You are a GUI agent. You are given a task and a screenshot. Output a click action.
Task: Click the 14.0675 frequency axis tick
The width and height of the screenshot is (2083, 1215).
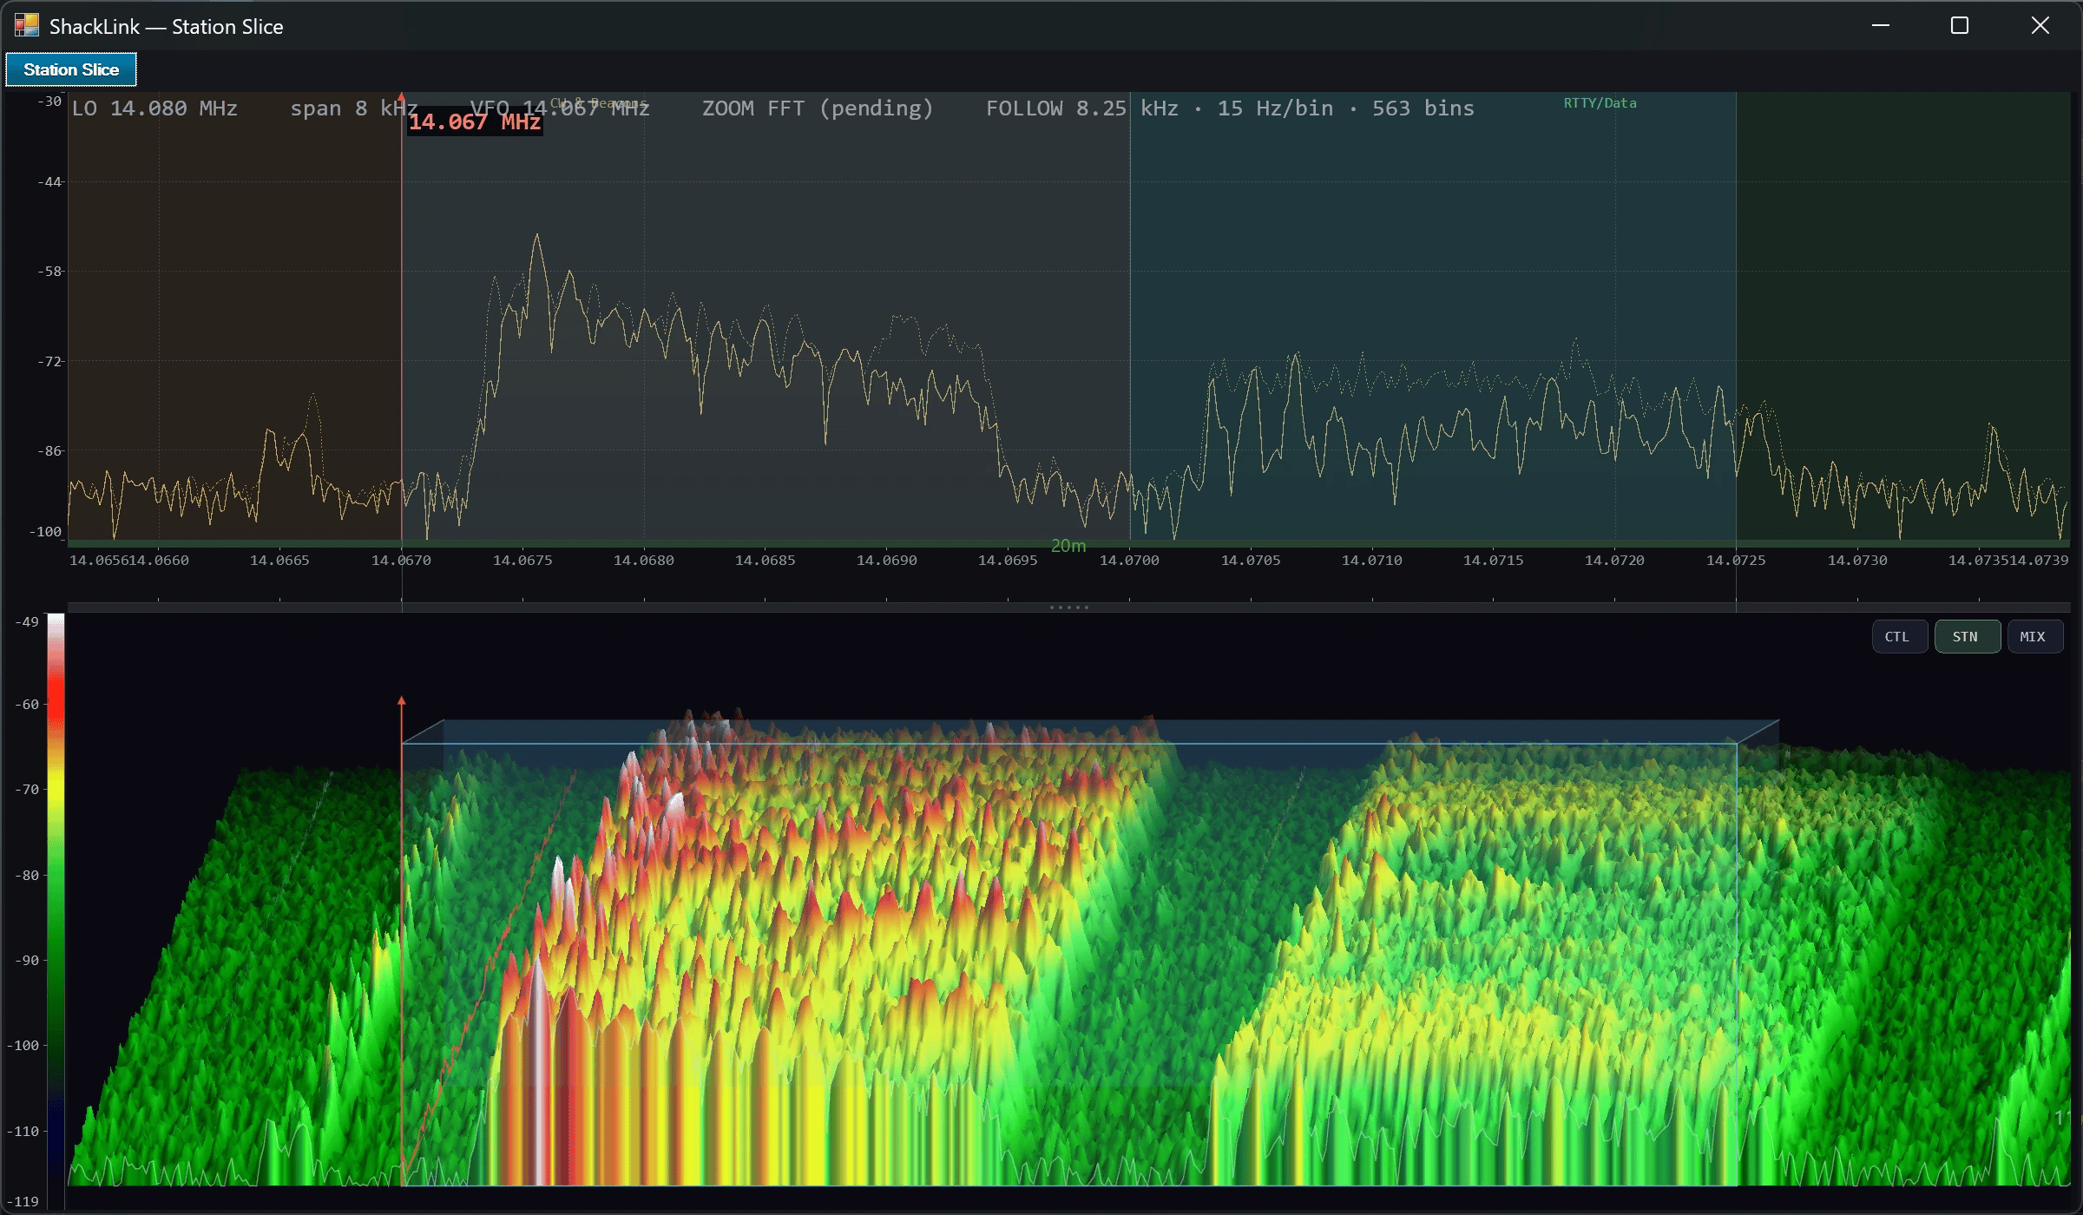tap(522, 561)
